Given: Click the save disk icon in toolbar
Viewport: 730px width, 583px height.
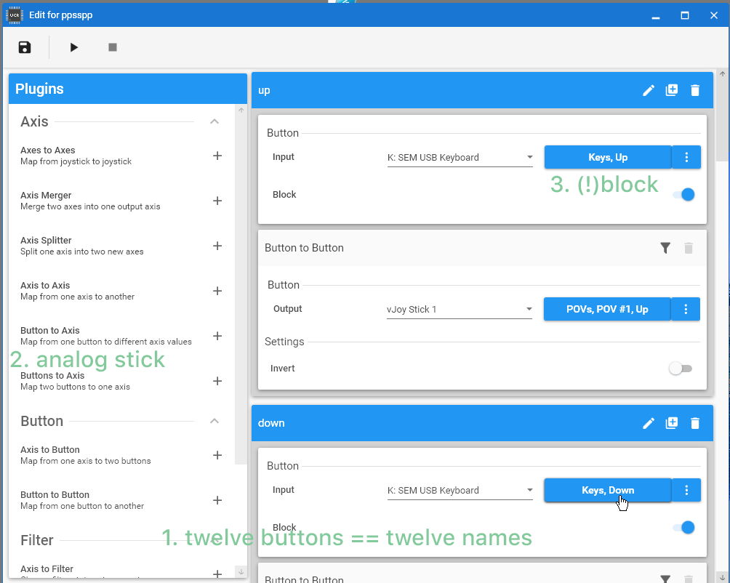Looking at the screenshot, I should 25,47.
